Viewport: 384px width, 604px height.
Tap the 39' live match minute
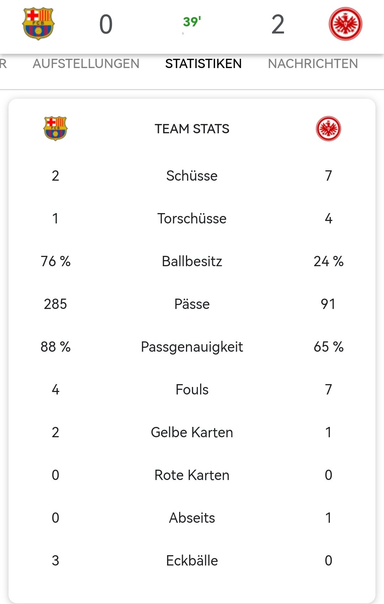(x=192, y=22)
